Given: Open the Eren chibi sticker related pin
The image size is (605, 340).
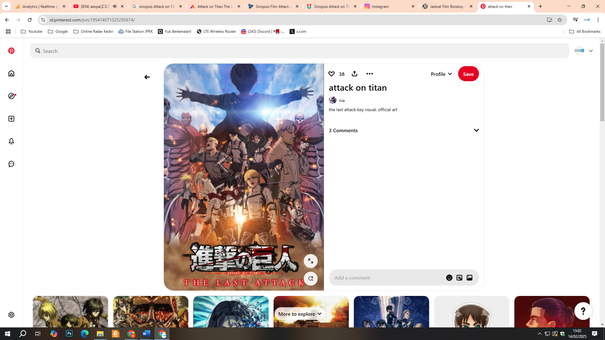Looking at the screenshot, I should (x=471, y=312).
